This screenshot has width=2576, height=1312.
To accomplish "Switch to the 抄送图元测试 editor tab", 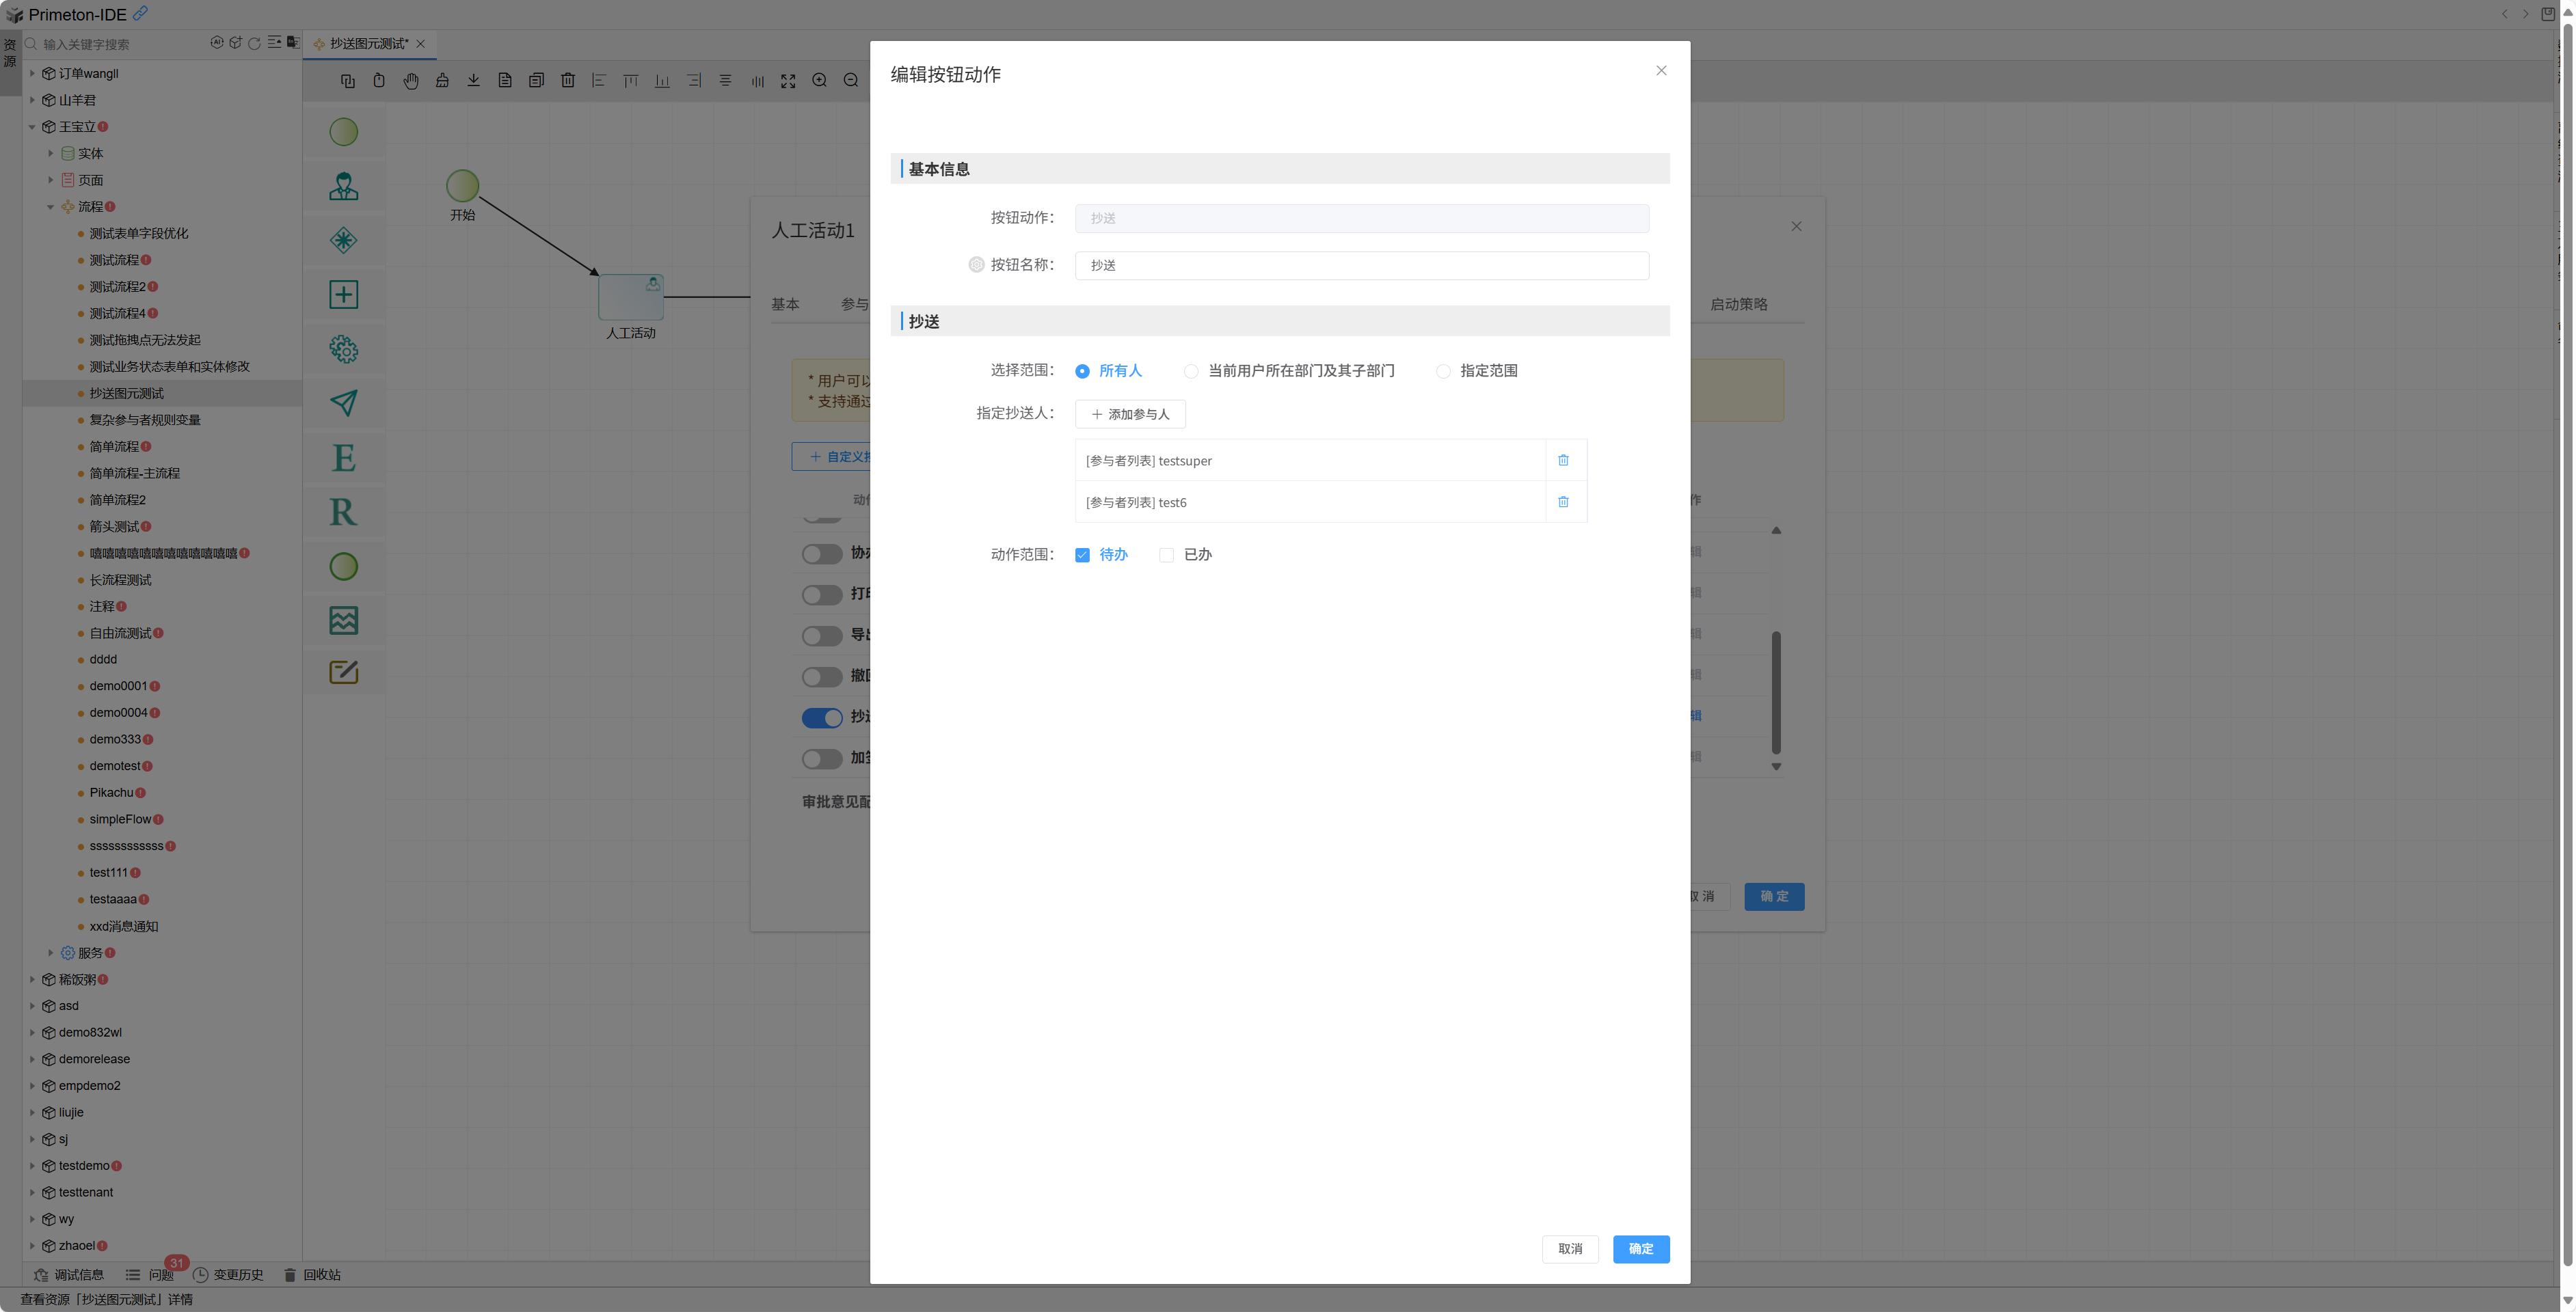I will (368, 44).
